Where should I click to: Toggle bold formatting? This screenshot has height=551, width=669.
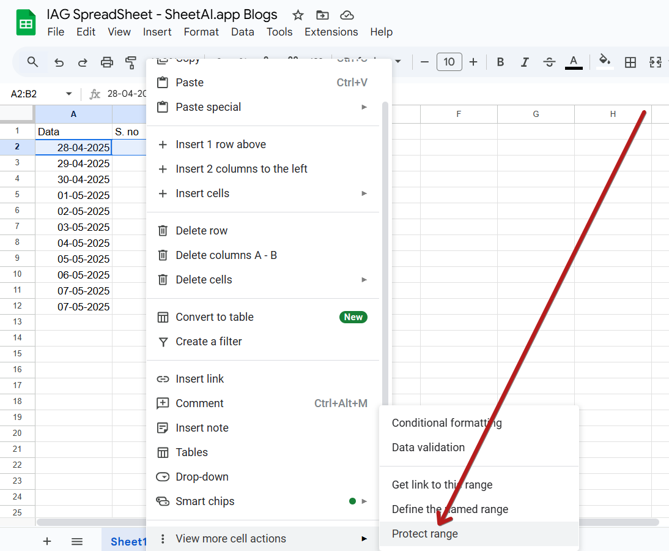pyautogui.click(x=500, y=62)
